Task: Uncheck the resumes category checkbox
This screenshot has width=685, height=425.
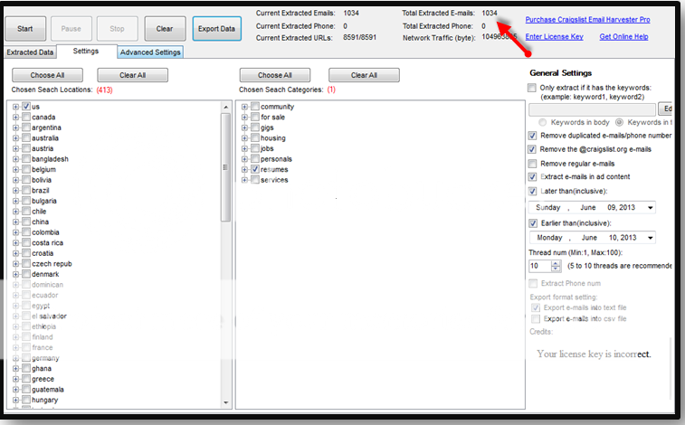Action: click(x=255, y=169)
